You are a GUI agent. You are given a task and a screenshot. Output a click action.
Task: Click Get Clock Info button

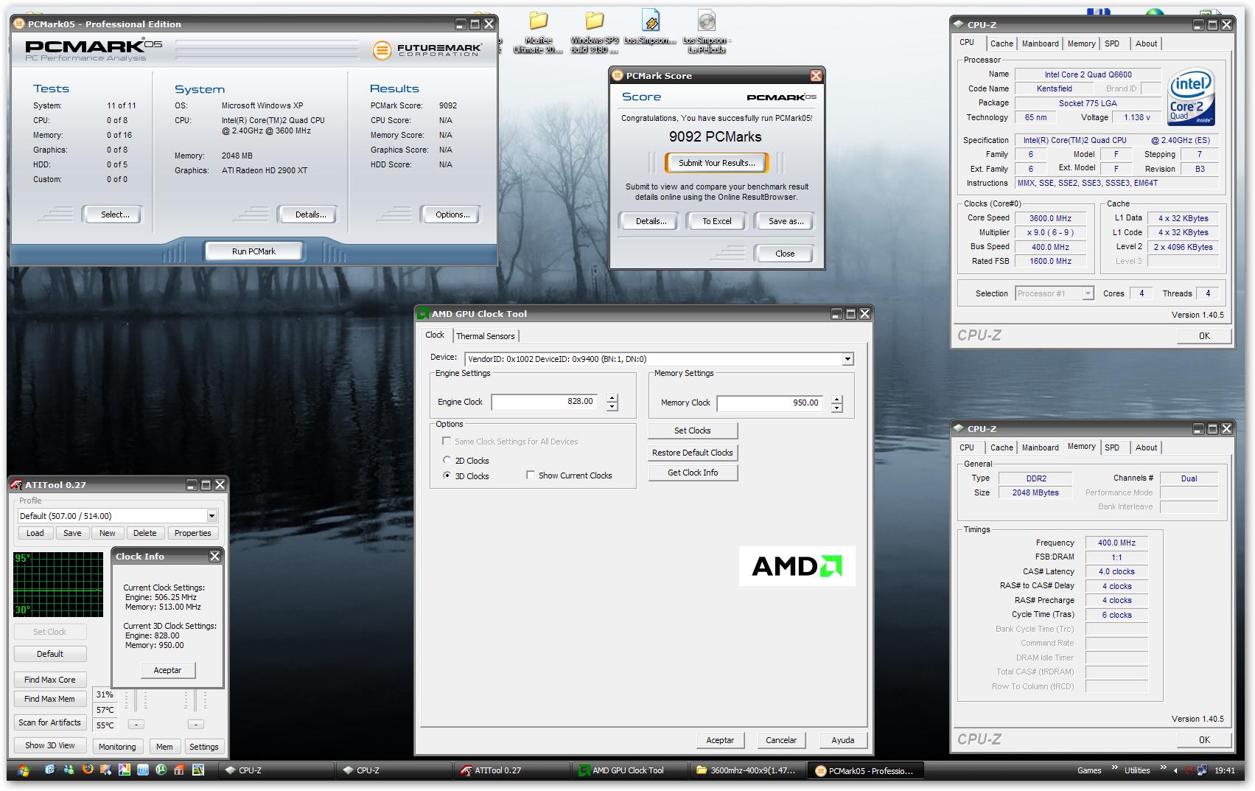point(693,473)
